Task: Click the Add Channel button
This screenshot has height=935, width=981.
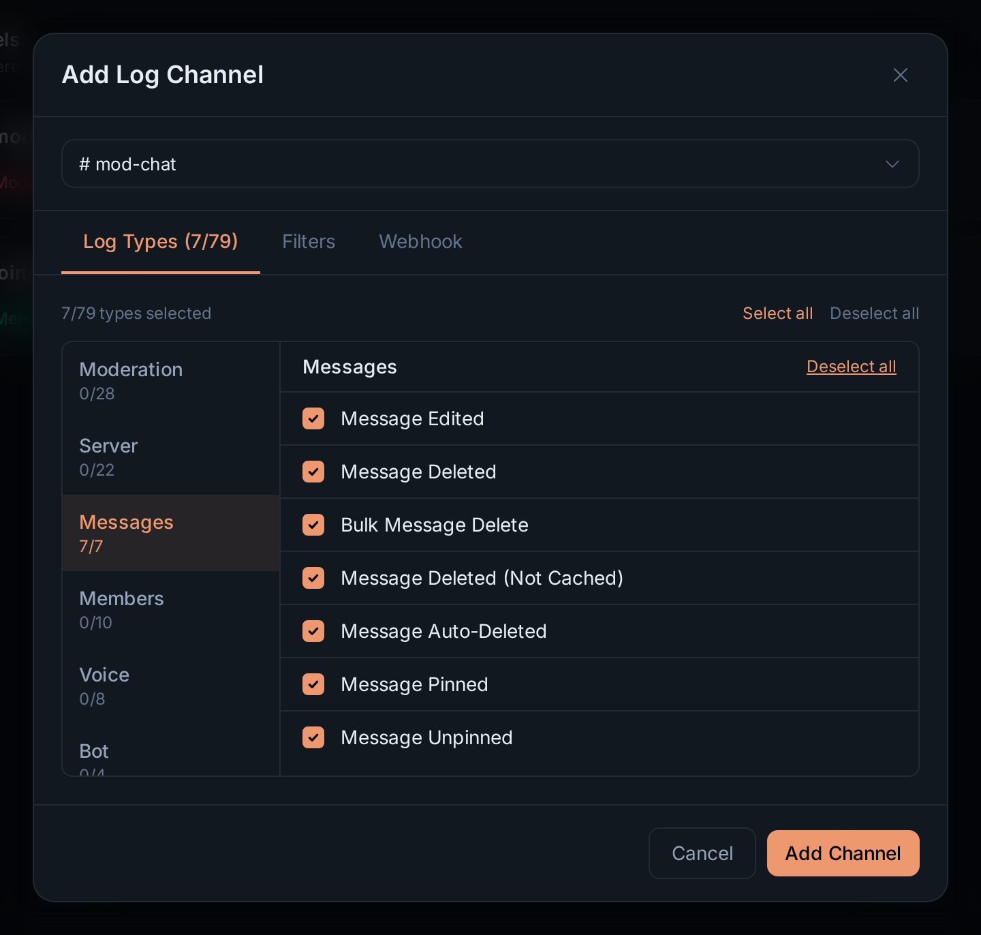Action: click(843, 853)
